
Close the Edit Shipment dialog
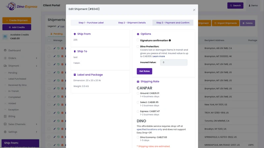pyautogui.click(x=194, y=10)
